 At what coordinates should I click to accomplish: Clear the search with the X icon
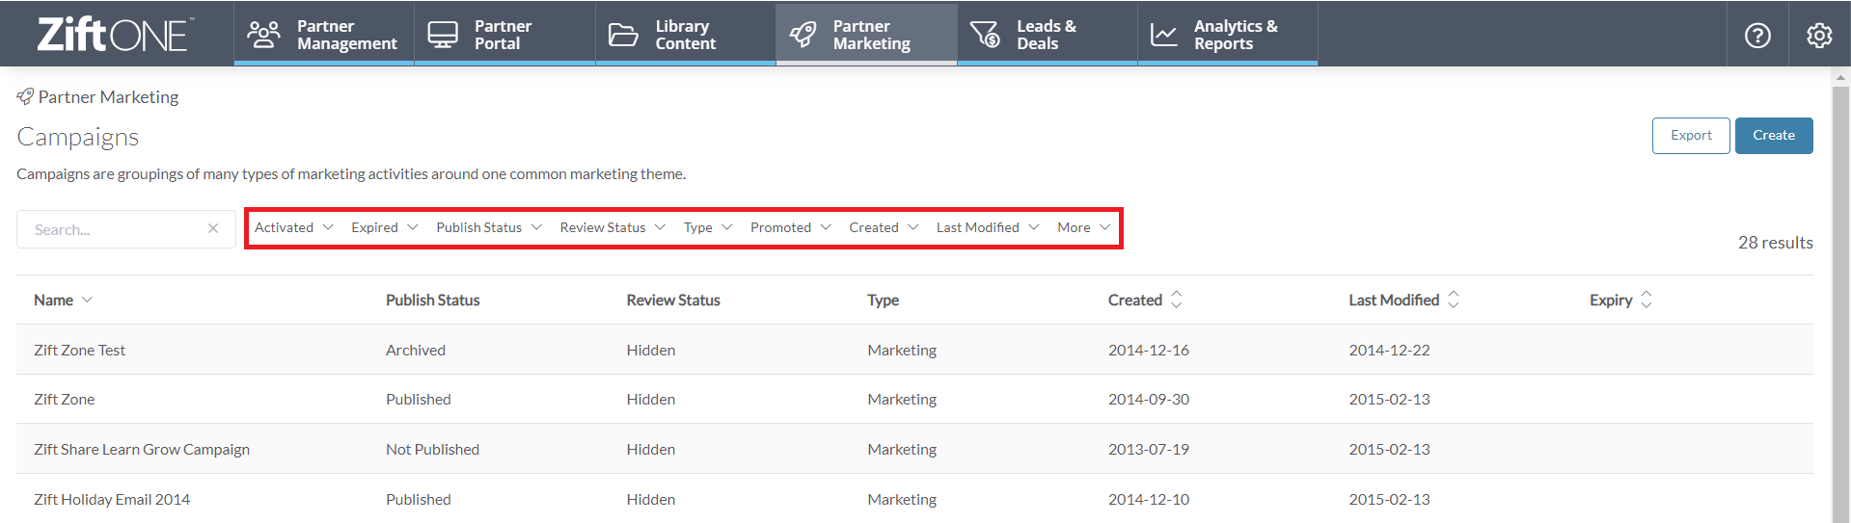pos(213,228)
